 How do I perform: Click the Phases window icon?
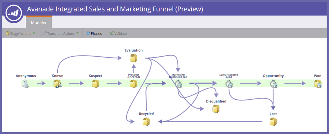[x=88, y=33]
